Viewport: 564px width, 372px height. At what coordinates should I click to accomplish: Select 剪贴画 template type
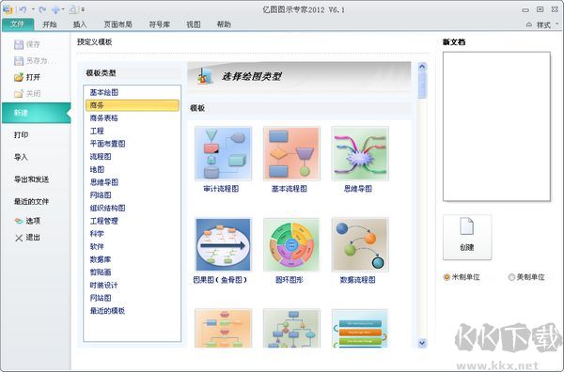[x=100, y=272]
